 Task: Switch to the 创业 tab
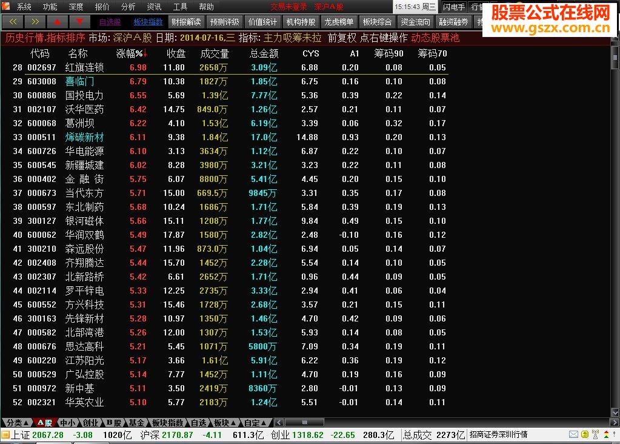coord(90,423)
